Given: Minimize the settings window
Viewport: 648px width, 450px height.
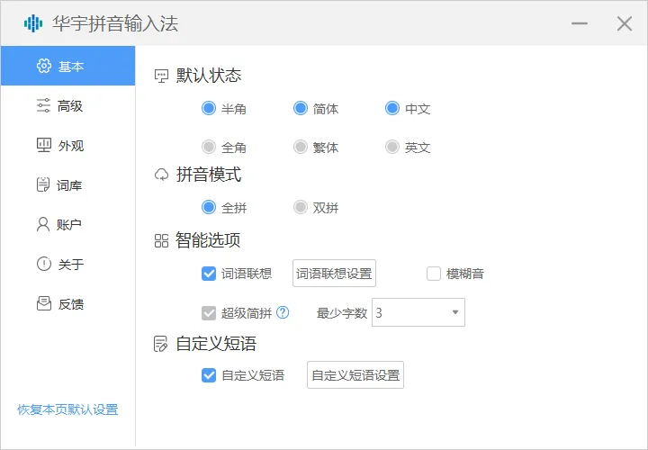Looking at the screenshot, I should click(580, 23).
